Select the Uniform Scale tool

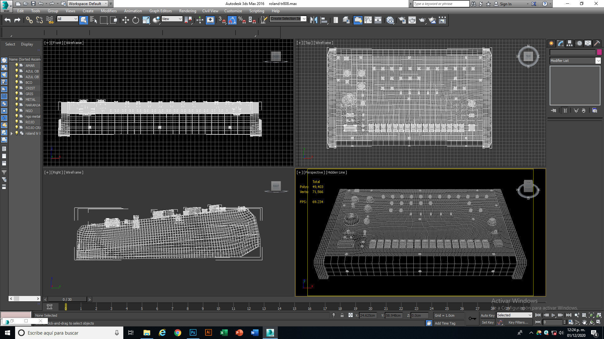[146, 20]
